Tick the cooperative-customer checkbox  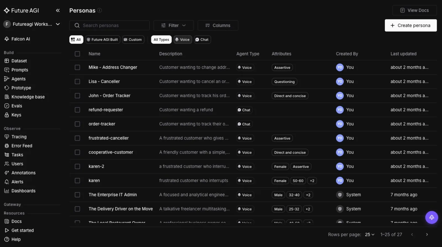point(77,152)
